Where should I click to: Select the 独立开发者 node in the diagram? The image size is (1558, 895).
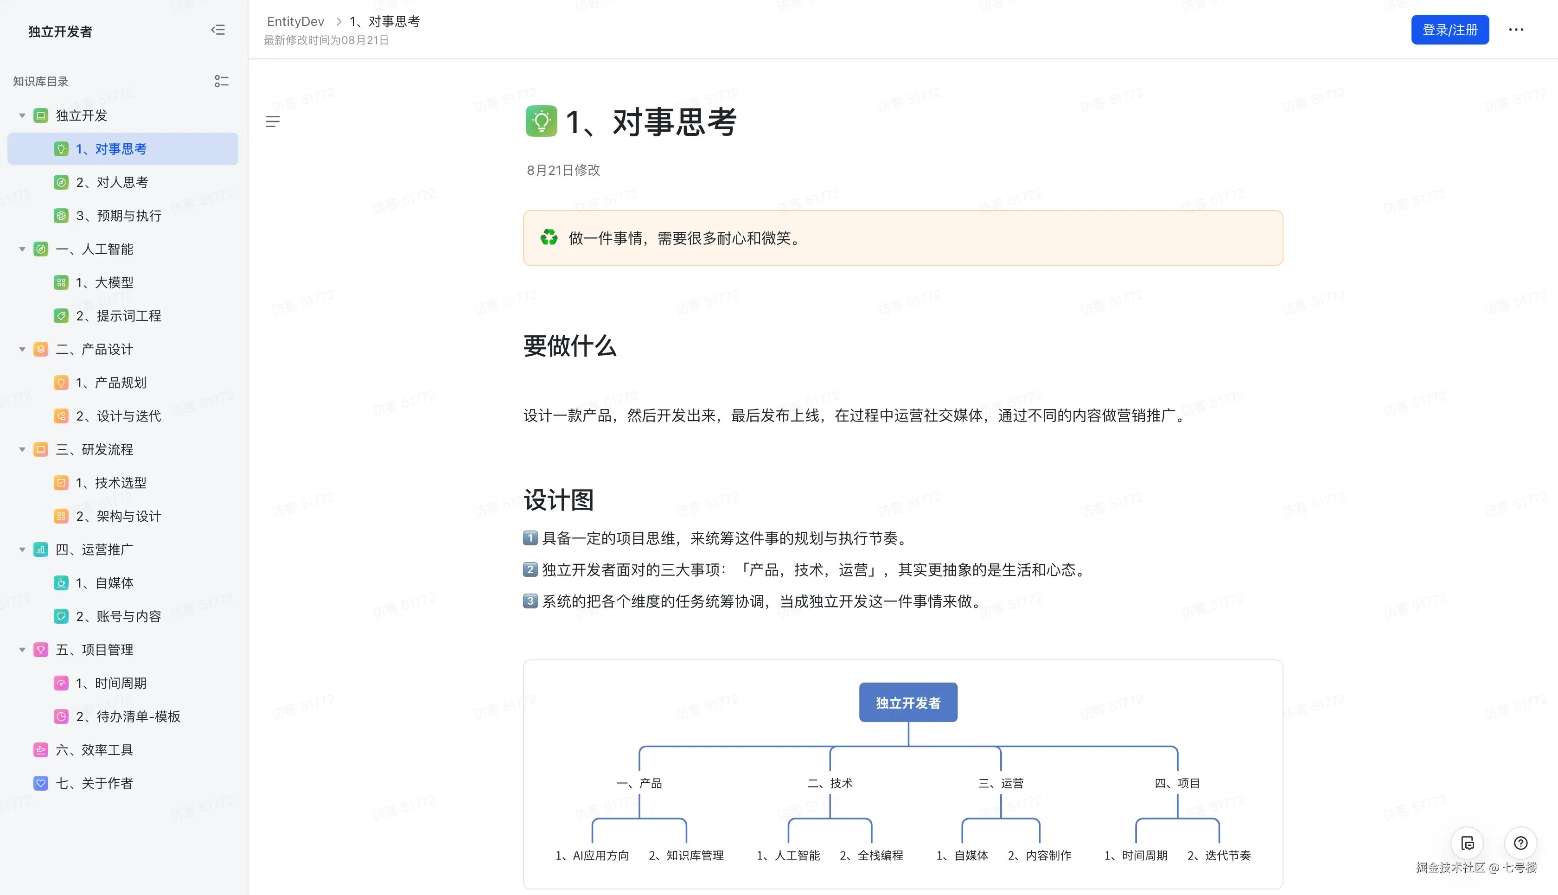(x=908, y=702)
